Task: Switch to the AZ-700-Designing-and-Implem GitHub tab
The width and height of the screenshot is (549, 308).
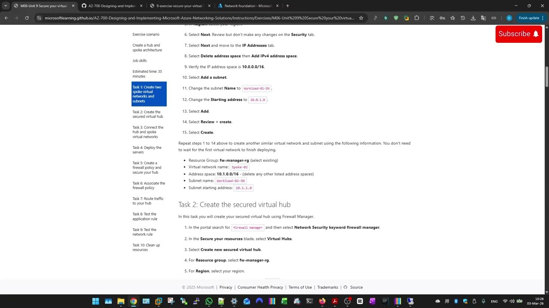Action: (112, 6)
